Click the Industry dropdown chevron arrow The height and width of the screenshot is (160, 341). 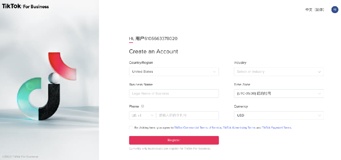click(319, 72)
